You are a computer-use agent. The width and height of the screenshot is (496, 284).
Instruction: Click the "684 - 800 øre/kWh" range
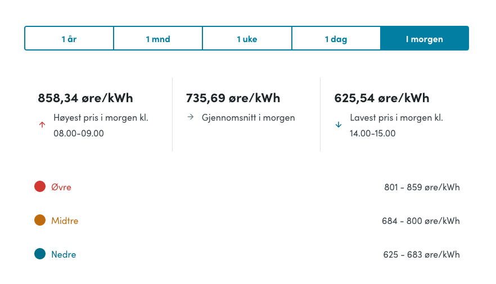tap(421, 221)
